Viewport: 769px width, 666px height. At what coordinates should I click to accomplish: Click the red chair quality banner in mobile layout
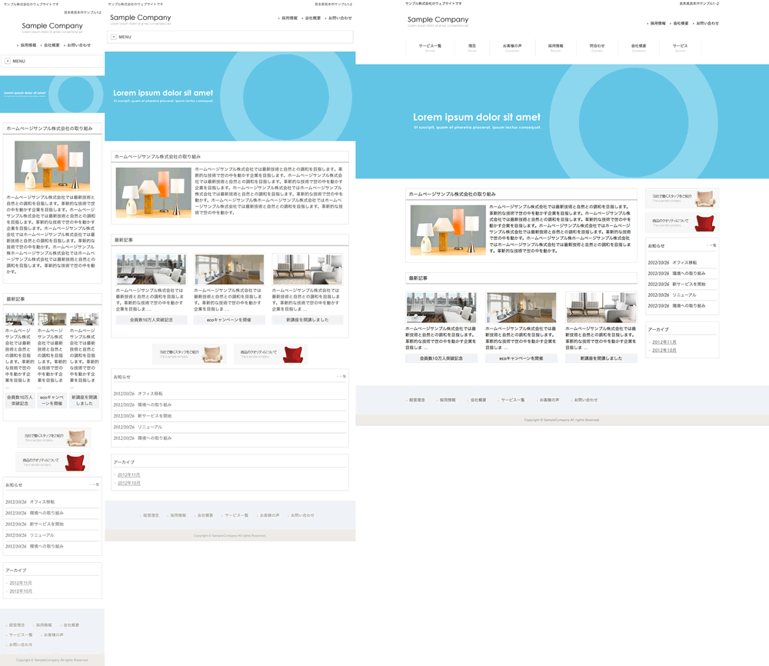point(53,462)
